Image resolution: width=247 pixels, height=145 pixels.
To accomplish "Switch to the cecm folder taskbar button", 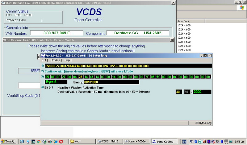I will 82,141.
